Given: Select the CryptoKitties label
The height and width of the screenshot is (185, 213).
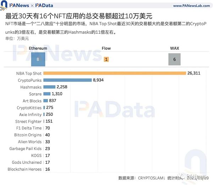Looking at the screenshot, I should point(29,108).
